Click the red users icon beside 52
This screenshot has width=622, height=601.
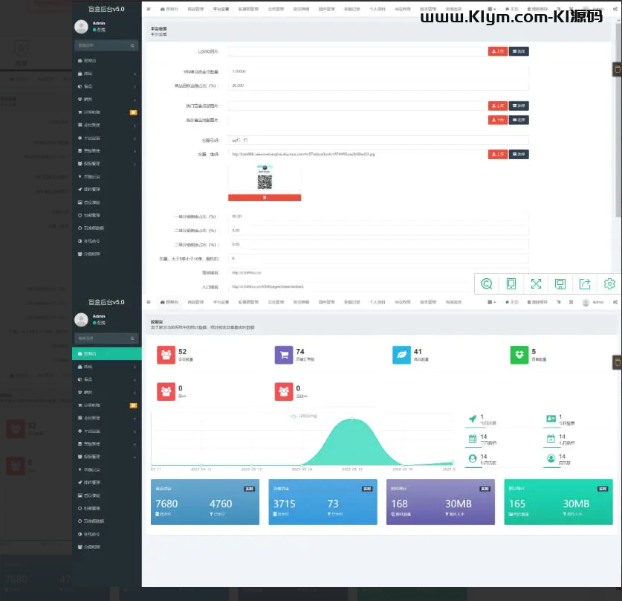(166, 355)
